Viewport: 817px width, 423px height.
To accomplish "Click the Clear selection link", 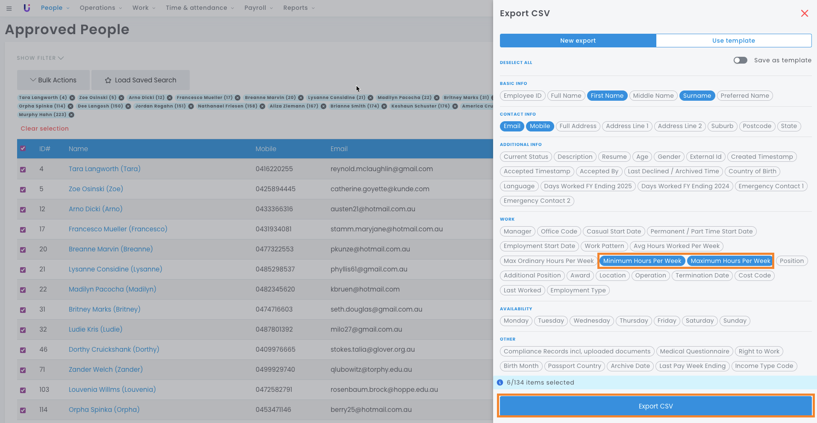I will click(44, 128).
